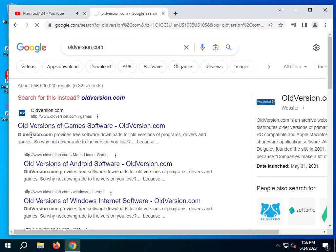
Task: Launch Firefox from the taskbar
Action: click(x=56, y=245)
